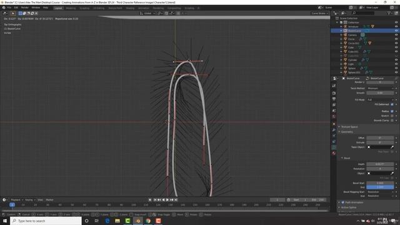
Task: Click the Bevel End value slider
Action: click(380, 187)
